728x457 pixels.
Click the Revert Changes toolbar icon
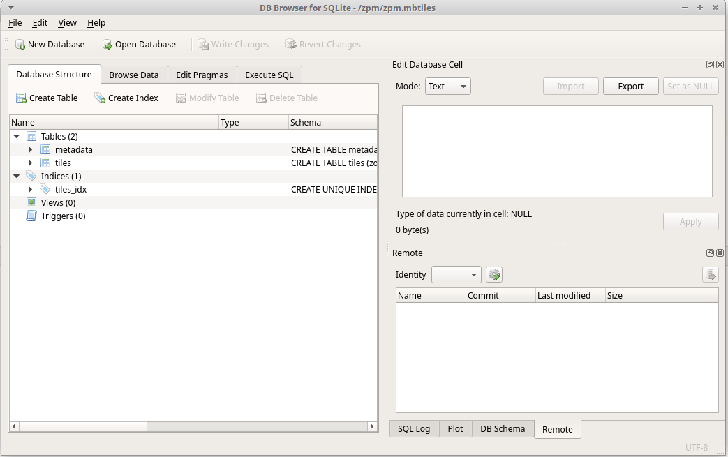pos(291,45)
